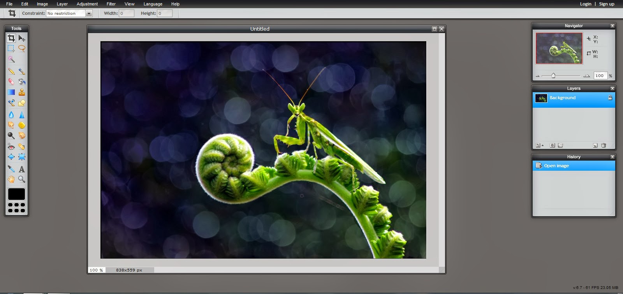This screenshot has width=623, height=294.
Task: Click the Sign up link
Action: tap(607, 4)
